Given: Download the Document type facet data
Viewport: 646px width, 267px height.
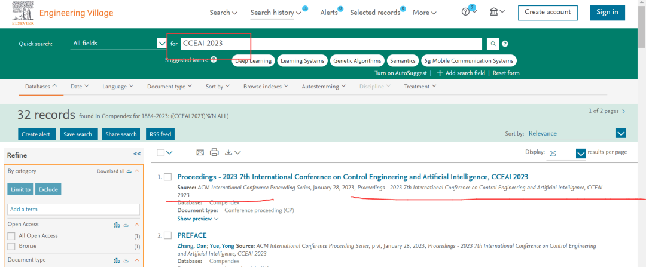Looking at the screenshot, I should (126, 260).
